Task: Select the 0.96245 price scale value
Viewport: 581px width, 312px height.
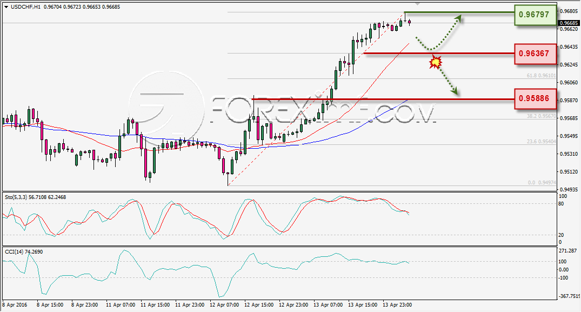Action: tap(569, 64)
